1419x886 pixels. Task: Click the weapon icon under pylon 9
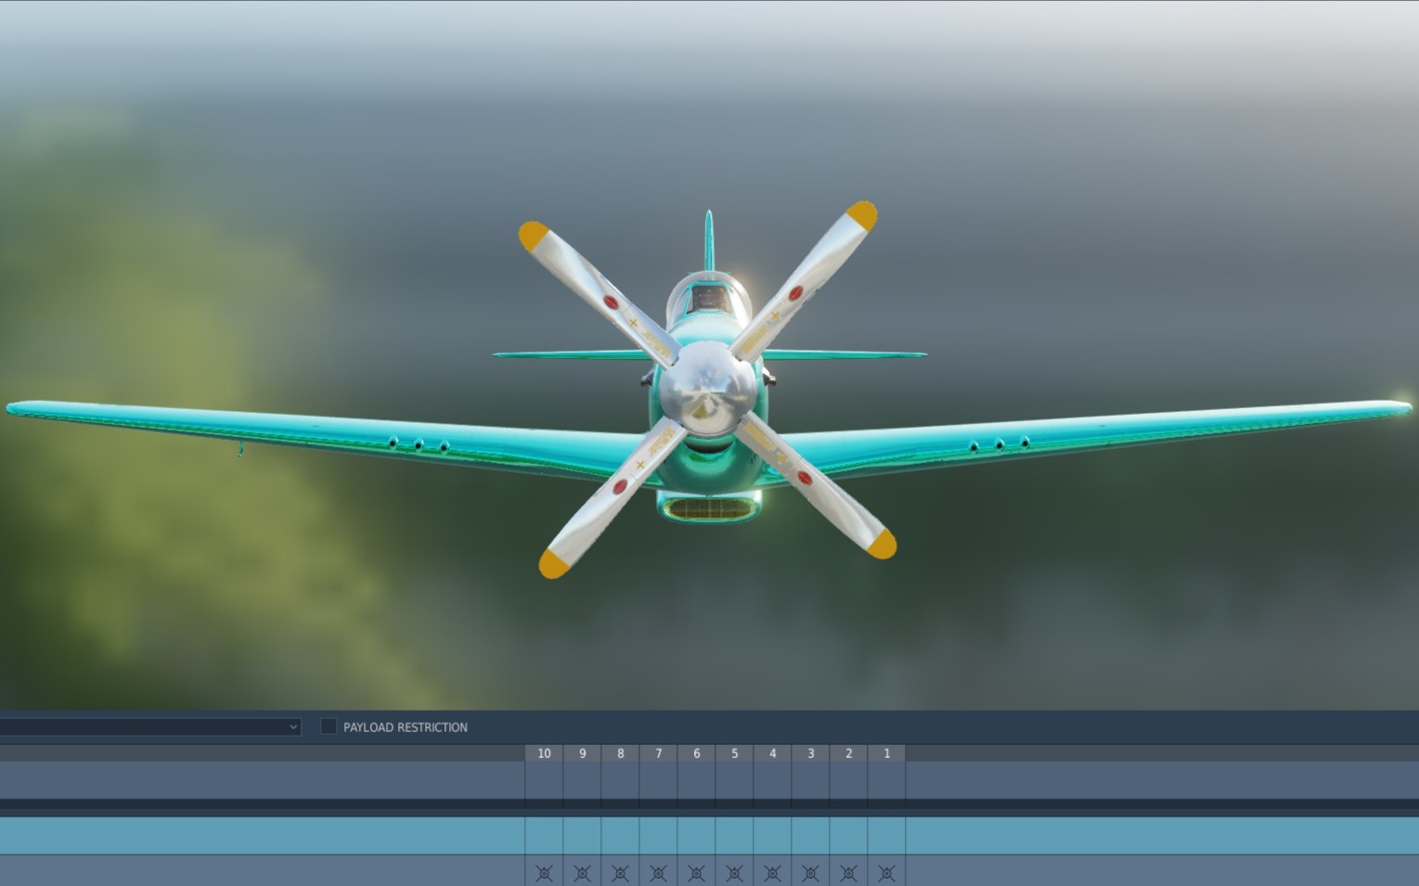coord(582,873)
